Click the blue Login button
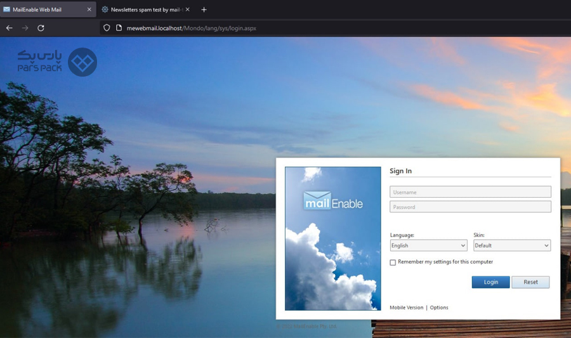571x338 pixels. [x=491, y=282]
